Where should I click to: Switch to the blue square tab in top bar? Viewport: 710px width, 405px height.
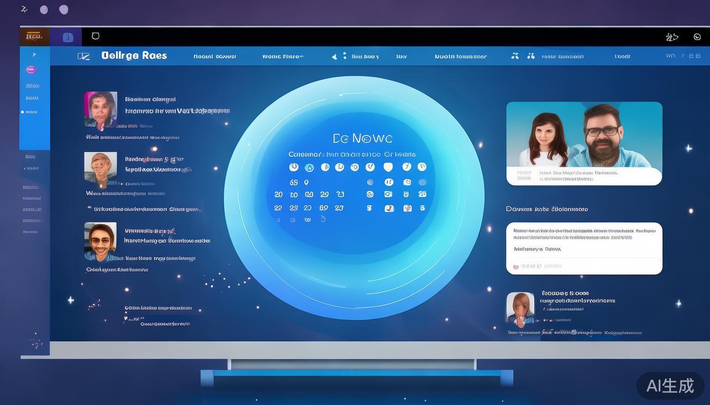[68, 37]
